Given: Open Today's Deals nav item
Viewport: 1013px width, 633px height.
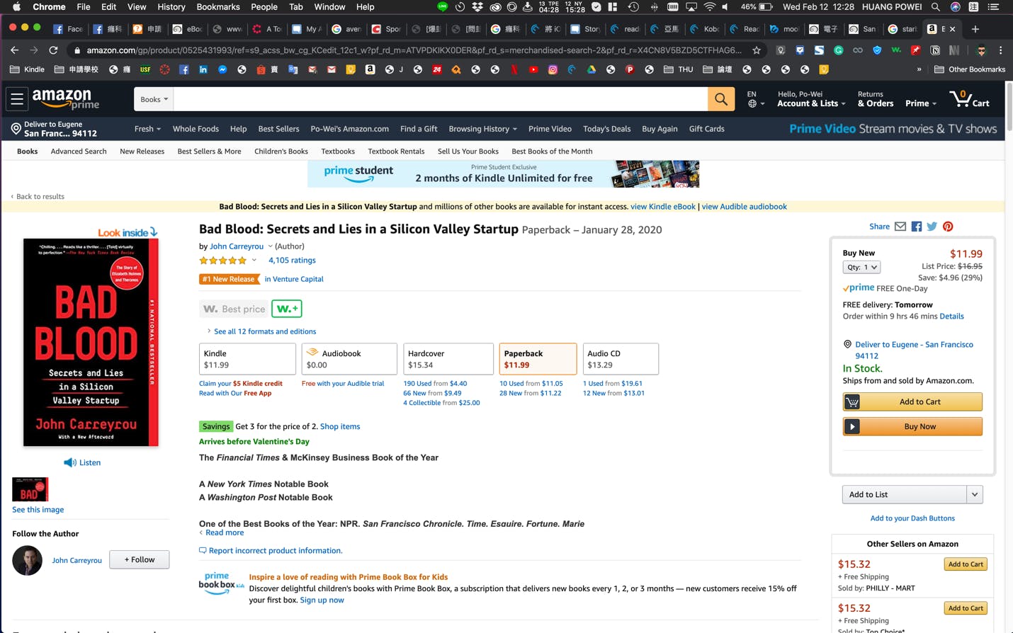Looking at the screenshot, I should pyautogui.click(x=606, y=129).
